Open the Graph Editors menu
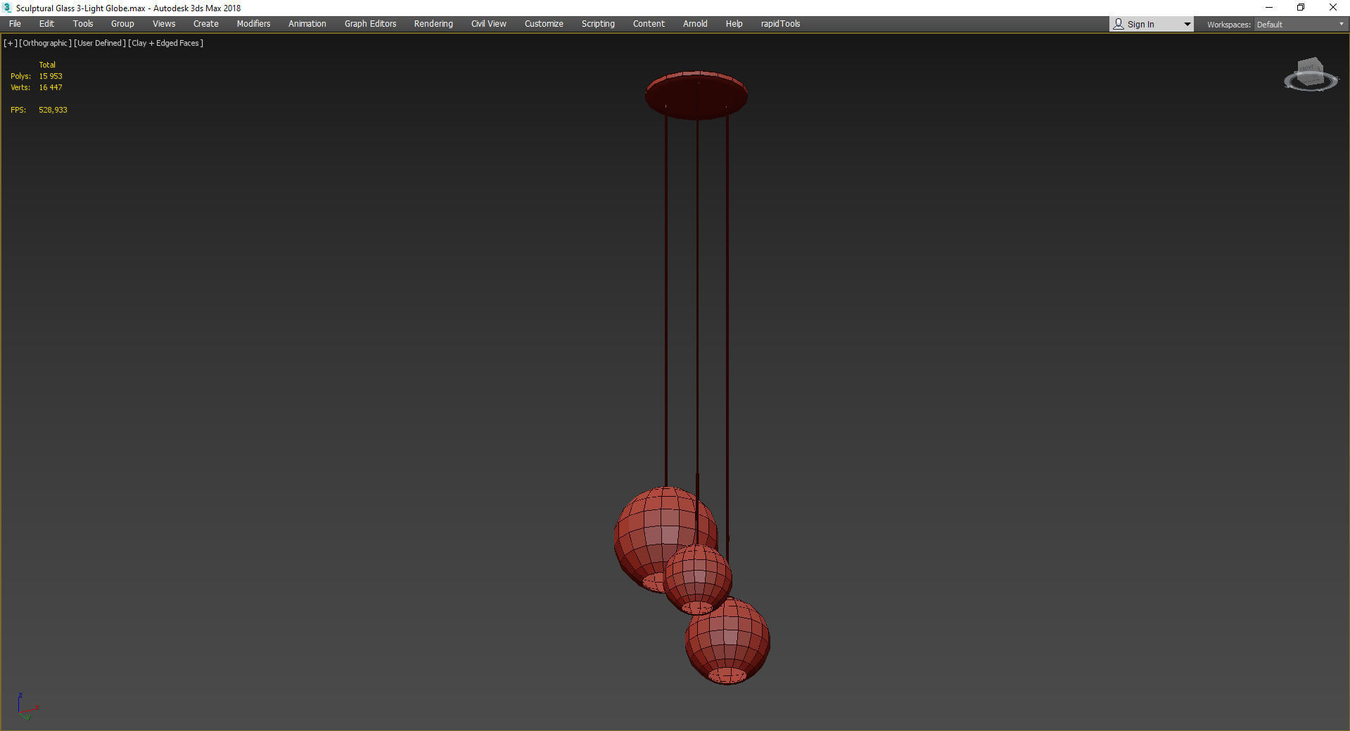This screenshot has height=731, width=1350. [370, 24]
